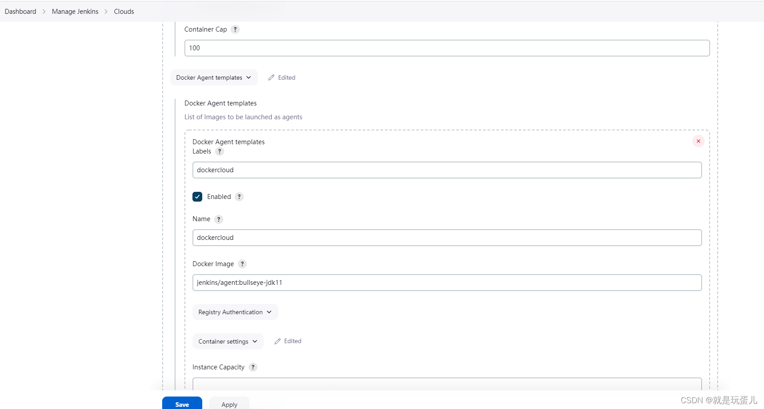Expand the Registry Authentication section

pos(235,312)
